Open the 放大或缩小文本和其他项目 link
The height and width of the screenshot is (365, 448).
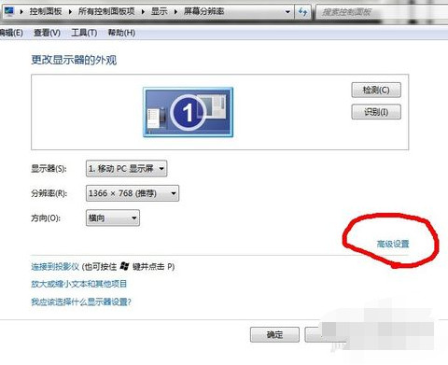(x=79, y=284)
